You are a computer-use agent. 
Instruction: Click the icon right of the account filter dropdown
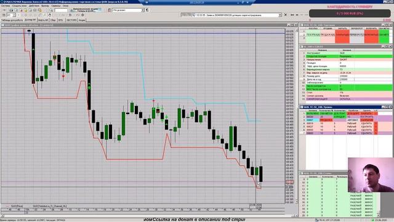(x=147, y=10)
